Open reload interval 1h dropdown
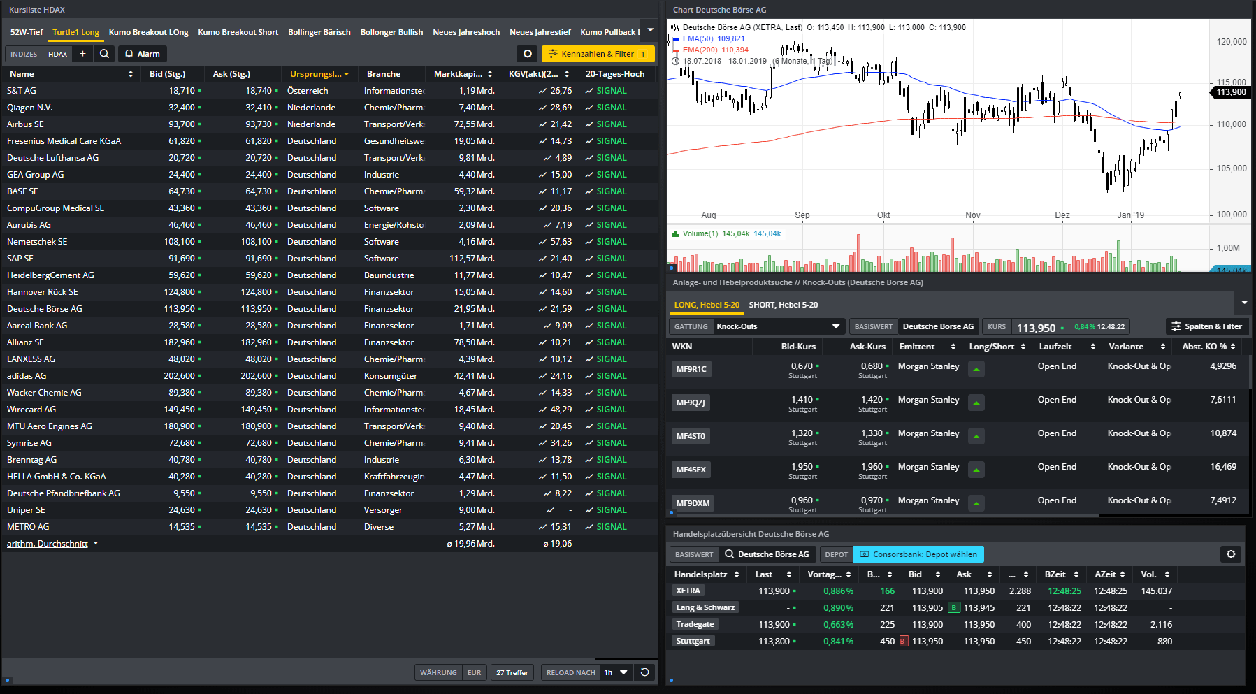 point(616,672)
